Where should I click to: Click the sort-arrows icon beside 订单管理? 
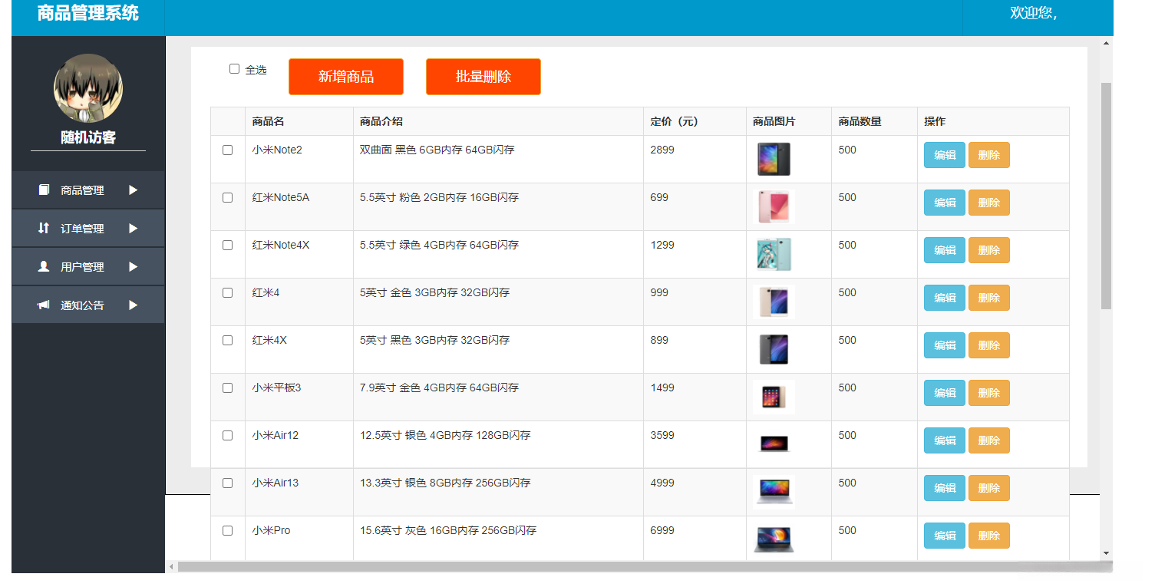44,228
